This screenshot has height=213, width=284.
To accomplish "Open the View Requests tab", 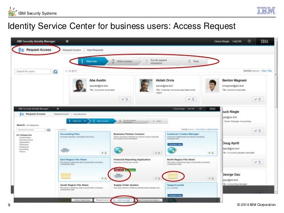I will pos(95,50).
